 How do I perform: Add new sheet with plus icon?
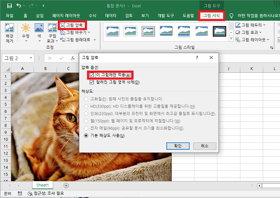click(x=66, y=186)
